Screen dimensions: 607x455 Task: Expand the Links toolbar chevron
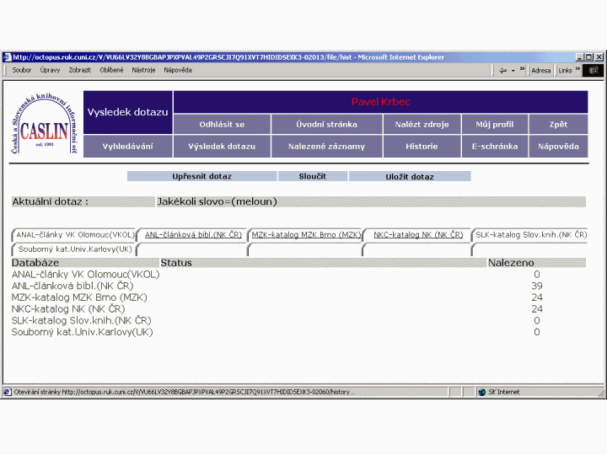[577, 69]
